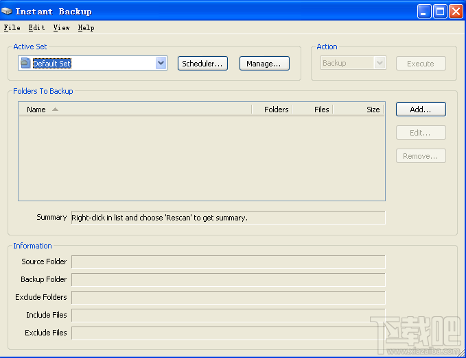Click the Manage button
This screenshot has height=358, width=466.
(264, 64)
